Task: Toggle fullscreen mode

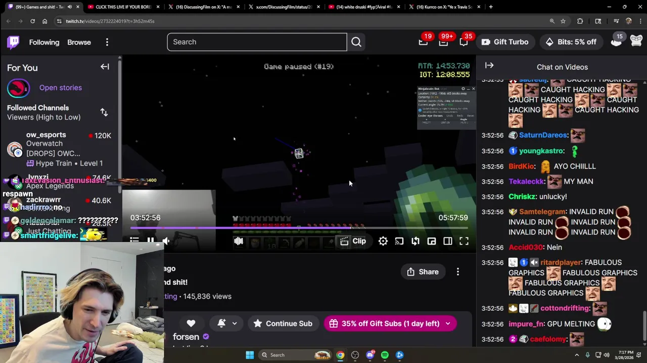Action: pos(464,241)
